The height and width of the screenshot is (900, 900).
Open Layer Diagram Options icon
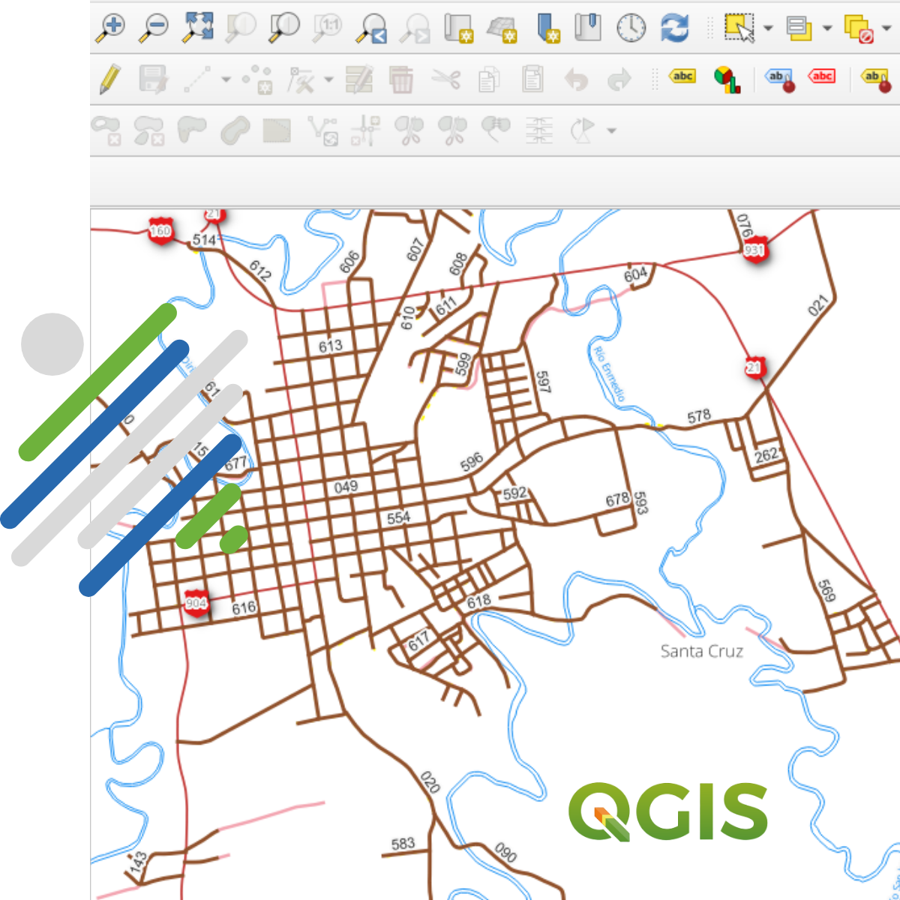726,79
